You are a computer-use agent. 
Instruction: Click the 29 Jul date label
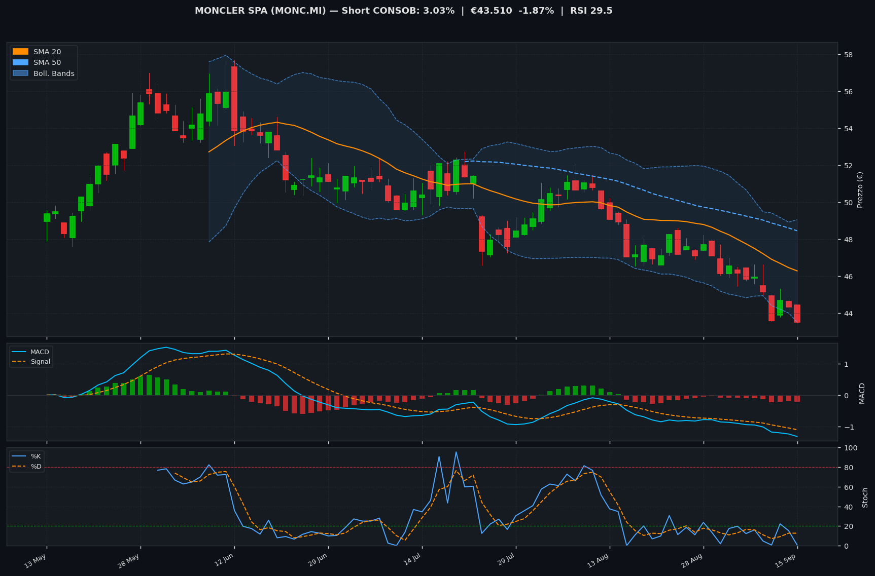click(505, 561)
